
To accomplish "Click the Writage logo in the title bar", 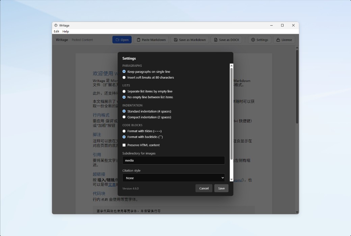I will click(56, 25).
